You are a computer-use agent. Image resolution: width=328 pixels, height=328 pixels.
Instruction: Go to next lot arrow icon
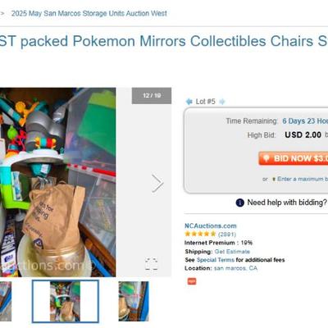(x=222, y=102)
